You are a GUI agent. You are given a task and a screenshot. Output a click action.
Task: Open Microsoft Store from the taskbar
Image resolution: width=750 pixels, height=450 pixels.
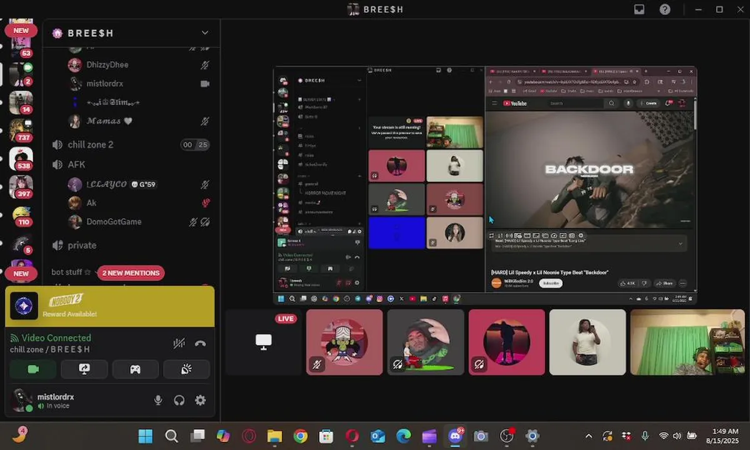[326, 436]
